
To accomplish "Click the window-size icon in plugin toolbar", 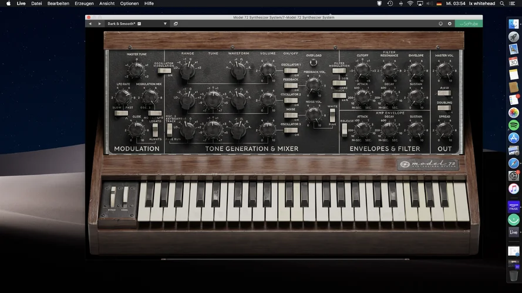I will tap(176, 24).
